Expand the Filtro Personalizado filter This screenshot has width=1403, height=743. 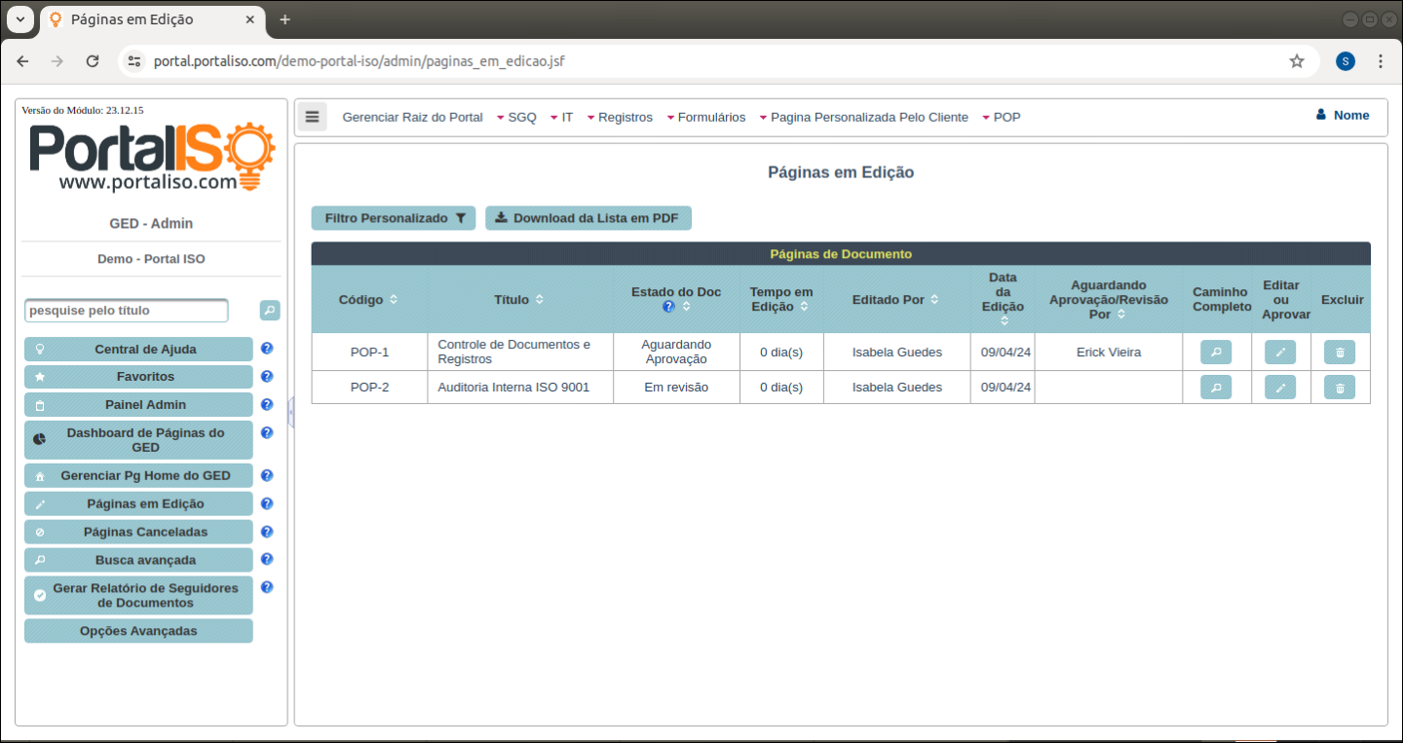(x=394, y=218)
